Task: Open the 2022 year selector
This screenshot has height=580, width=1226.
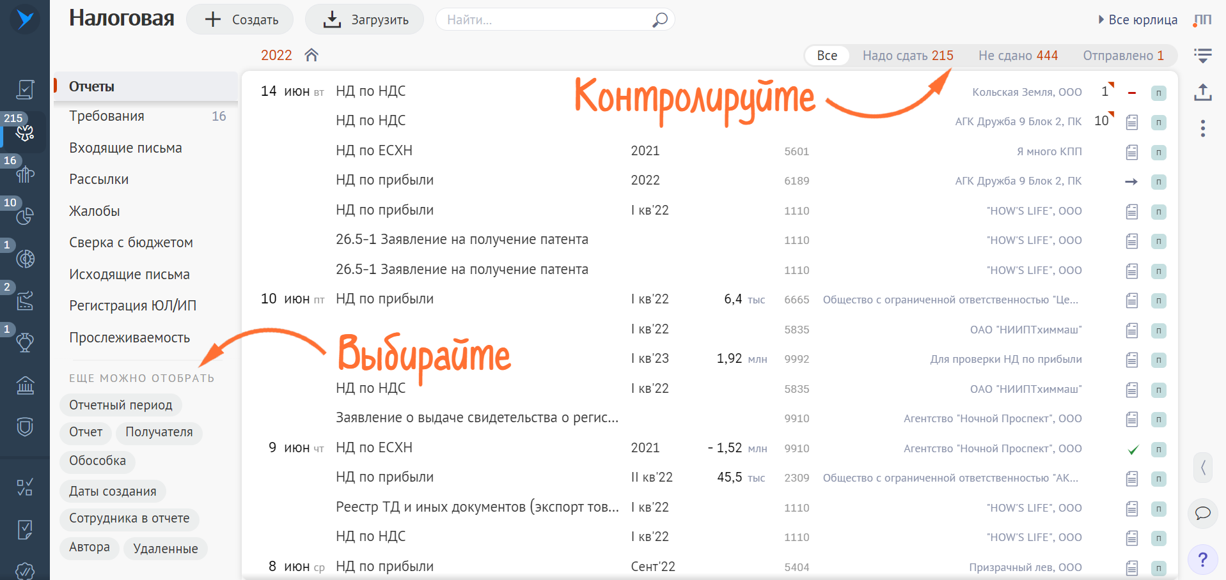Action: (276, 55)
